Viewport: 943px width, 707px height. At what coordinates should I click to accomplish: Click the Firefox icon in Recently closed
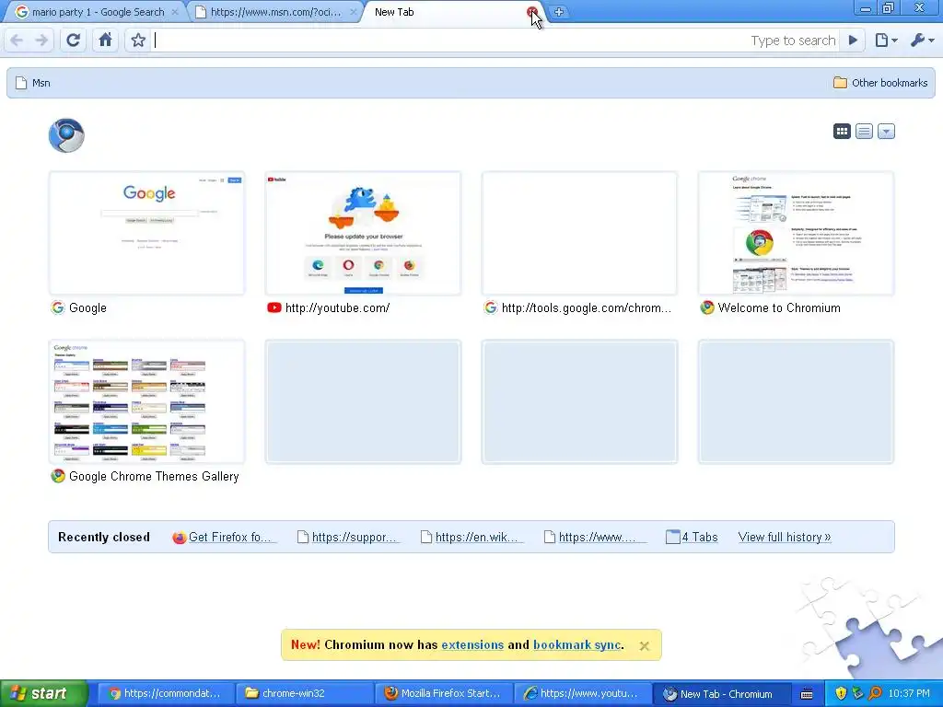(x=180, y=538)
